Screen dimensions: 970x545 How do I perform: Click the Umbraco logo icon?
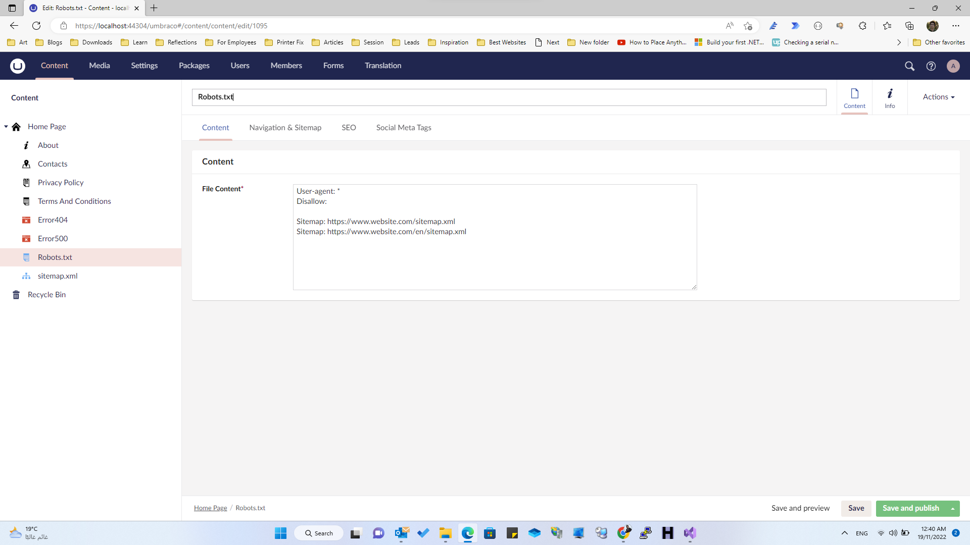[x=18, y=66]
